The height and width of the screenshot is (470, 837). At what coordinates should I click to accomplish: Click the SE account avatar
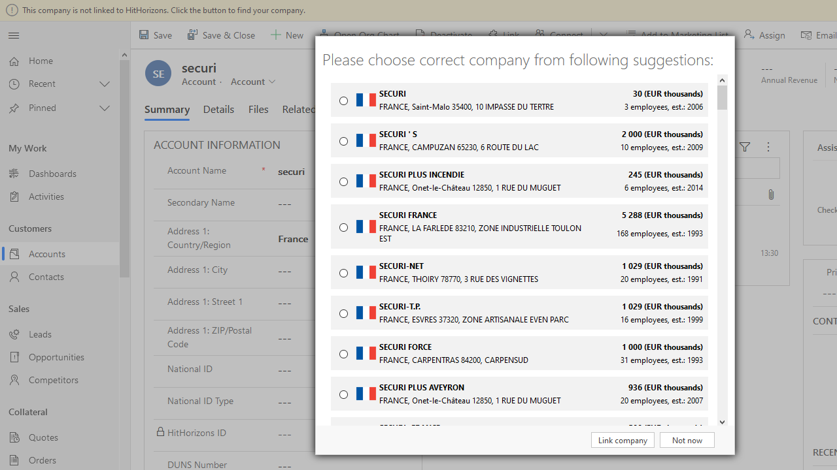[x=158, y=73]
